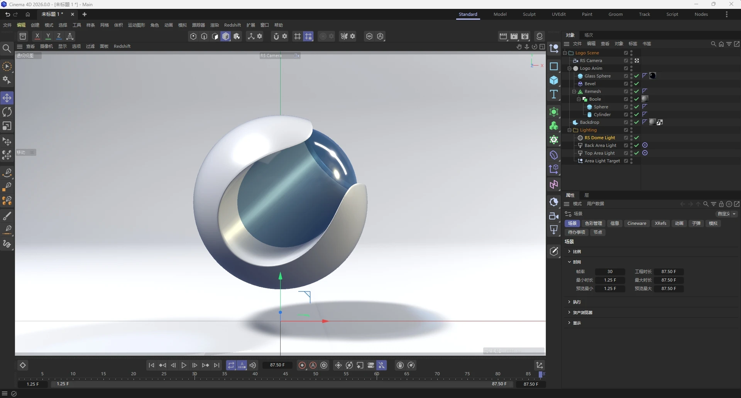
Task: Click the Text spline tool icon
Action: click(554, 94)
